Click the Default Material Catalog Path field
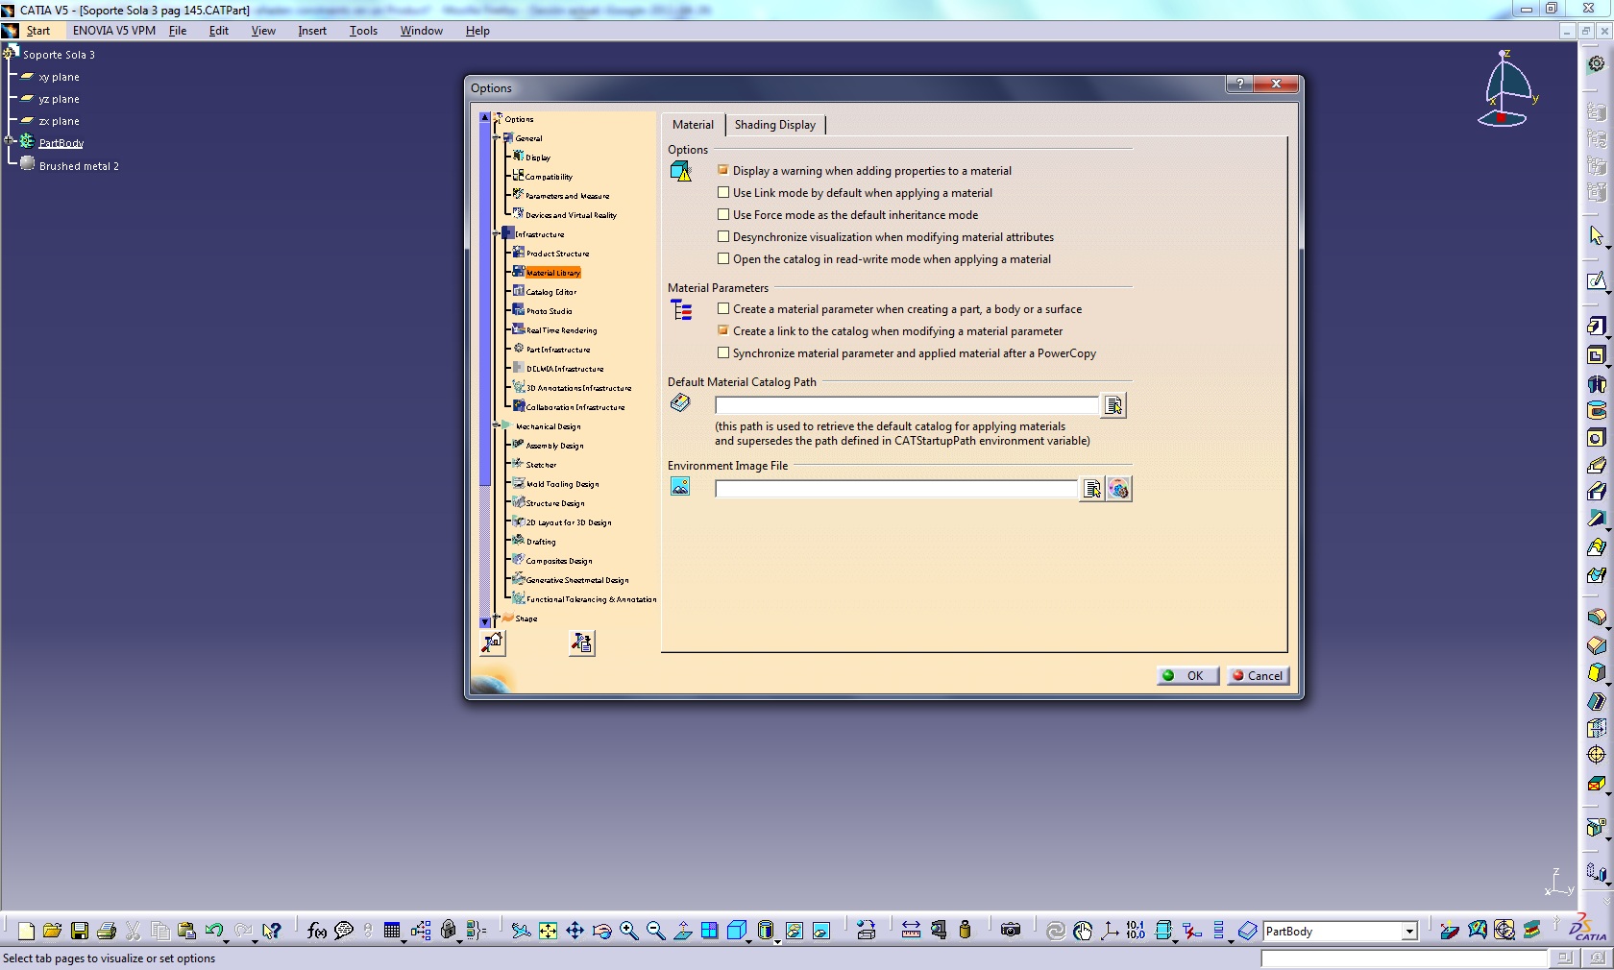The image size is (1614, 970). 907,406
